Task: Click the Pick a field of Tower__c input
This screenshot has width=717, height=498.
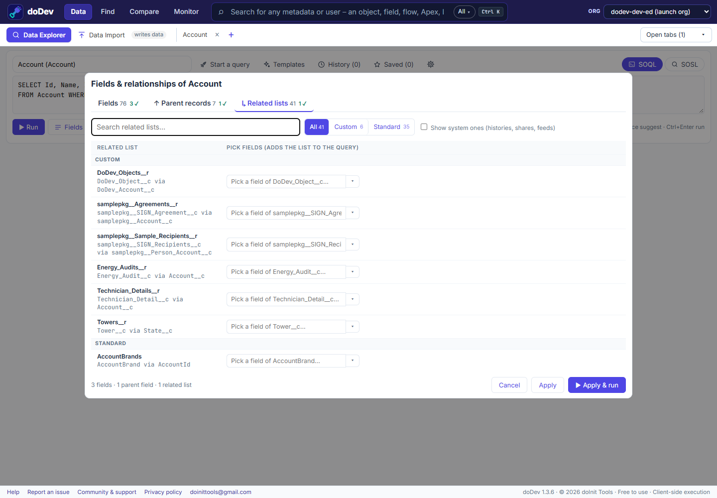Action: [286, 327]
